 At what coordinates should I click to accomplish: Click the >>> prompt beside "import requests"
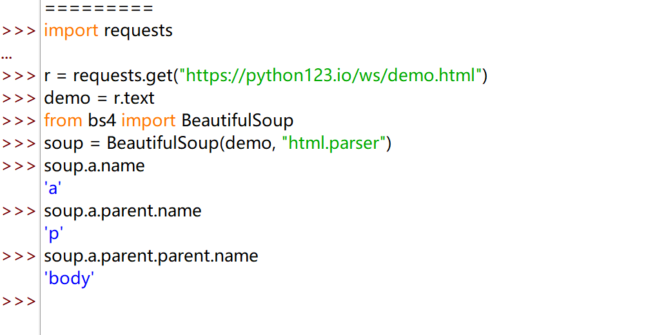pyautogui.click(x=19, y=30)
